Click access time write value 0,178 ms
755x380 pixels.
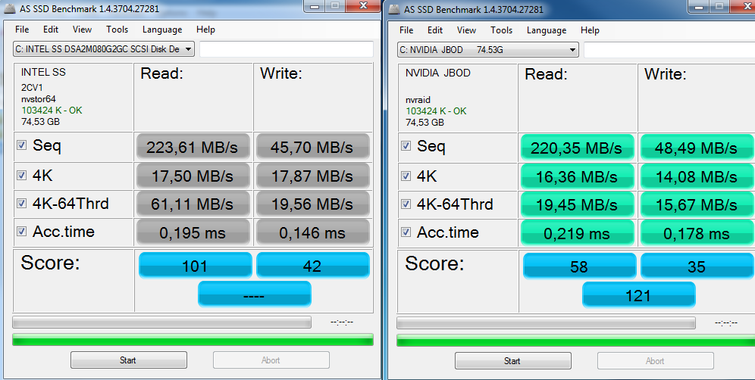(x=697, y=234)
